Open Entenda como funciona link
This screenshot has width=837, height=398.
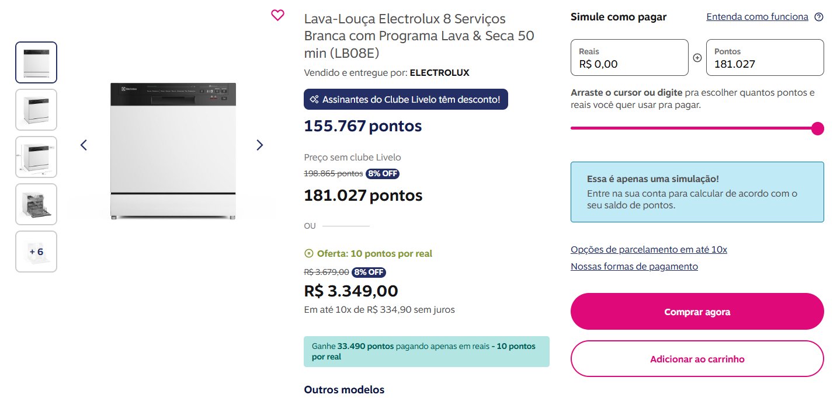[x=757, y=17]
